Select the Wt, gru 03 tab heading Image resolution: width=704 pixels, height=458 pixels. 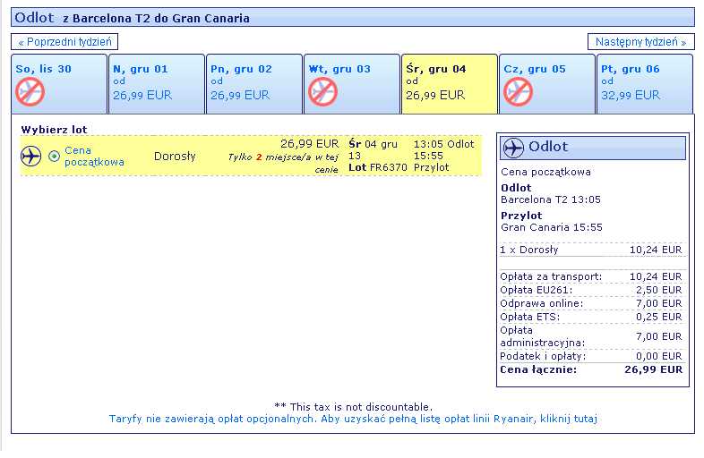339,69
